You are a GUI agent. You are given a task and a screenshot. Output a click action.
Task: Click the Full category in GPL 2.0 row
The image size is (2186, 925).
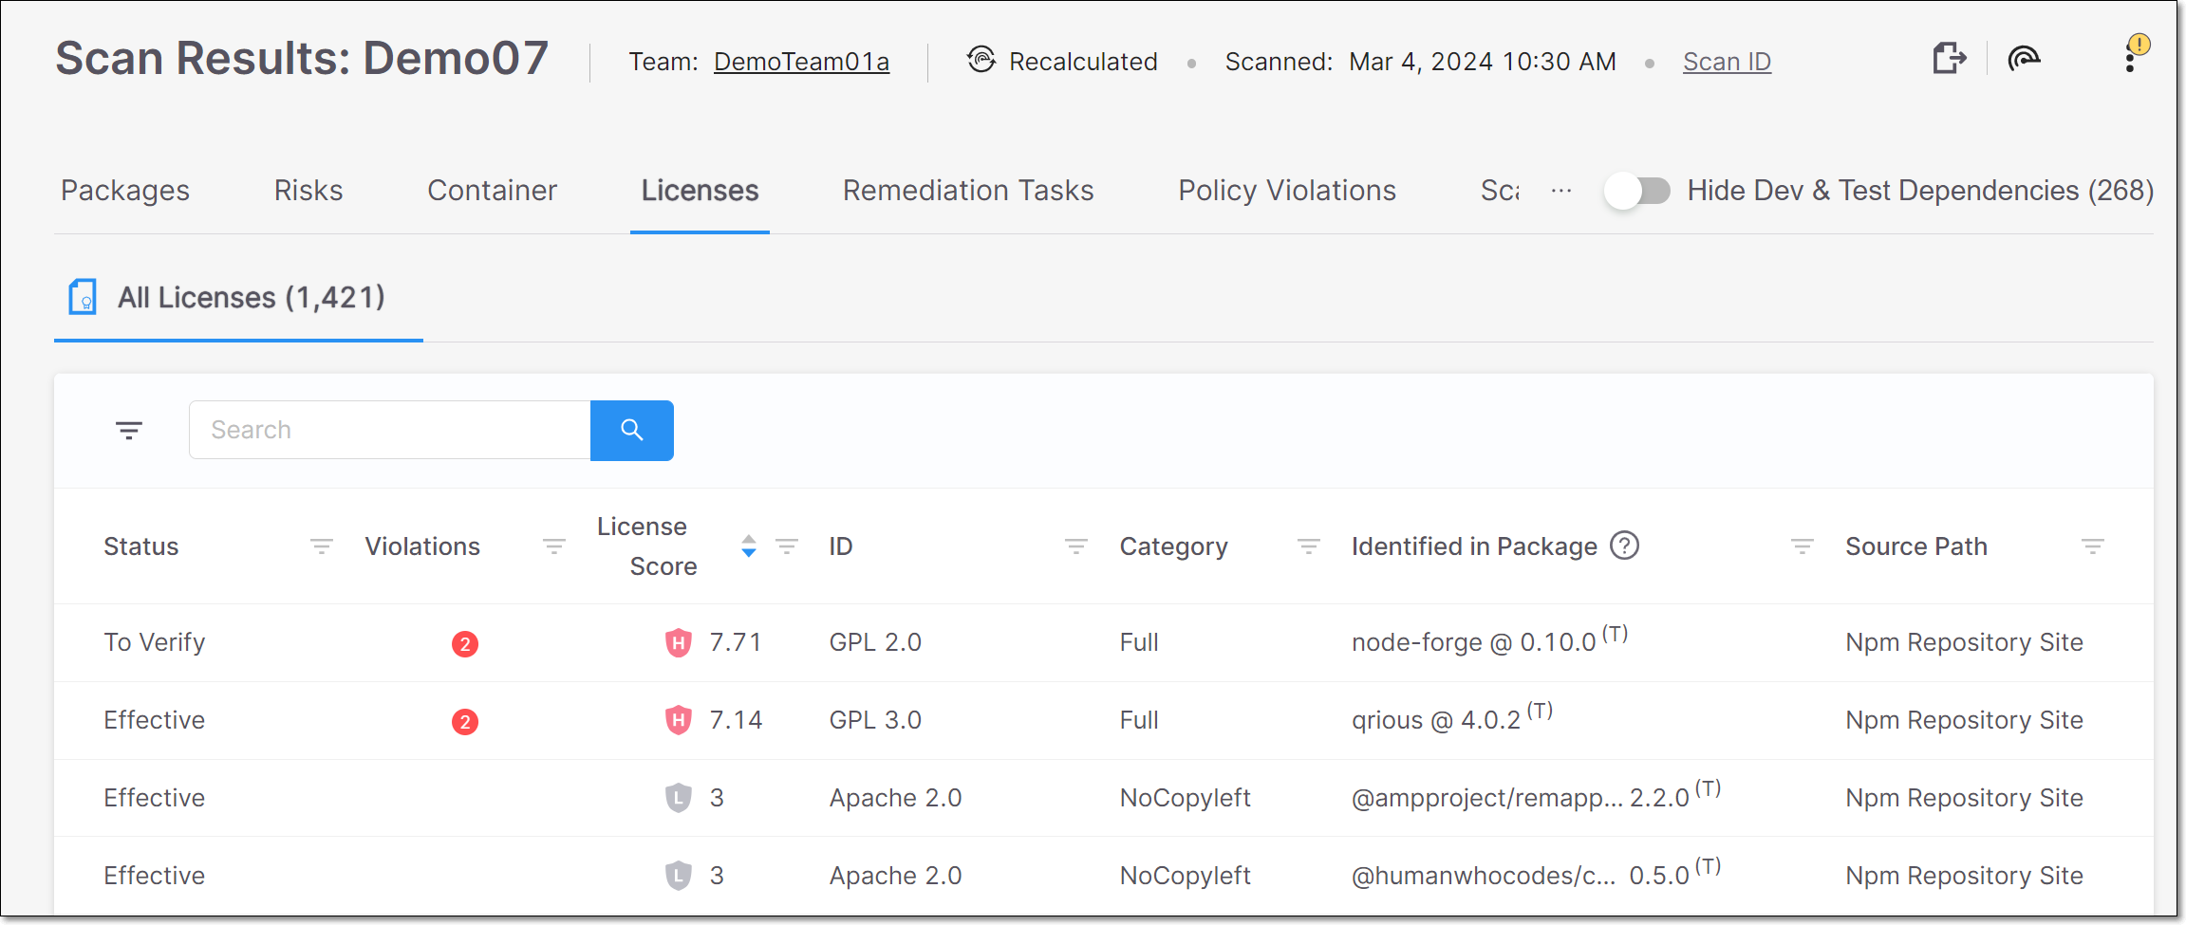click(1139, 642)
